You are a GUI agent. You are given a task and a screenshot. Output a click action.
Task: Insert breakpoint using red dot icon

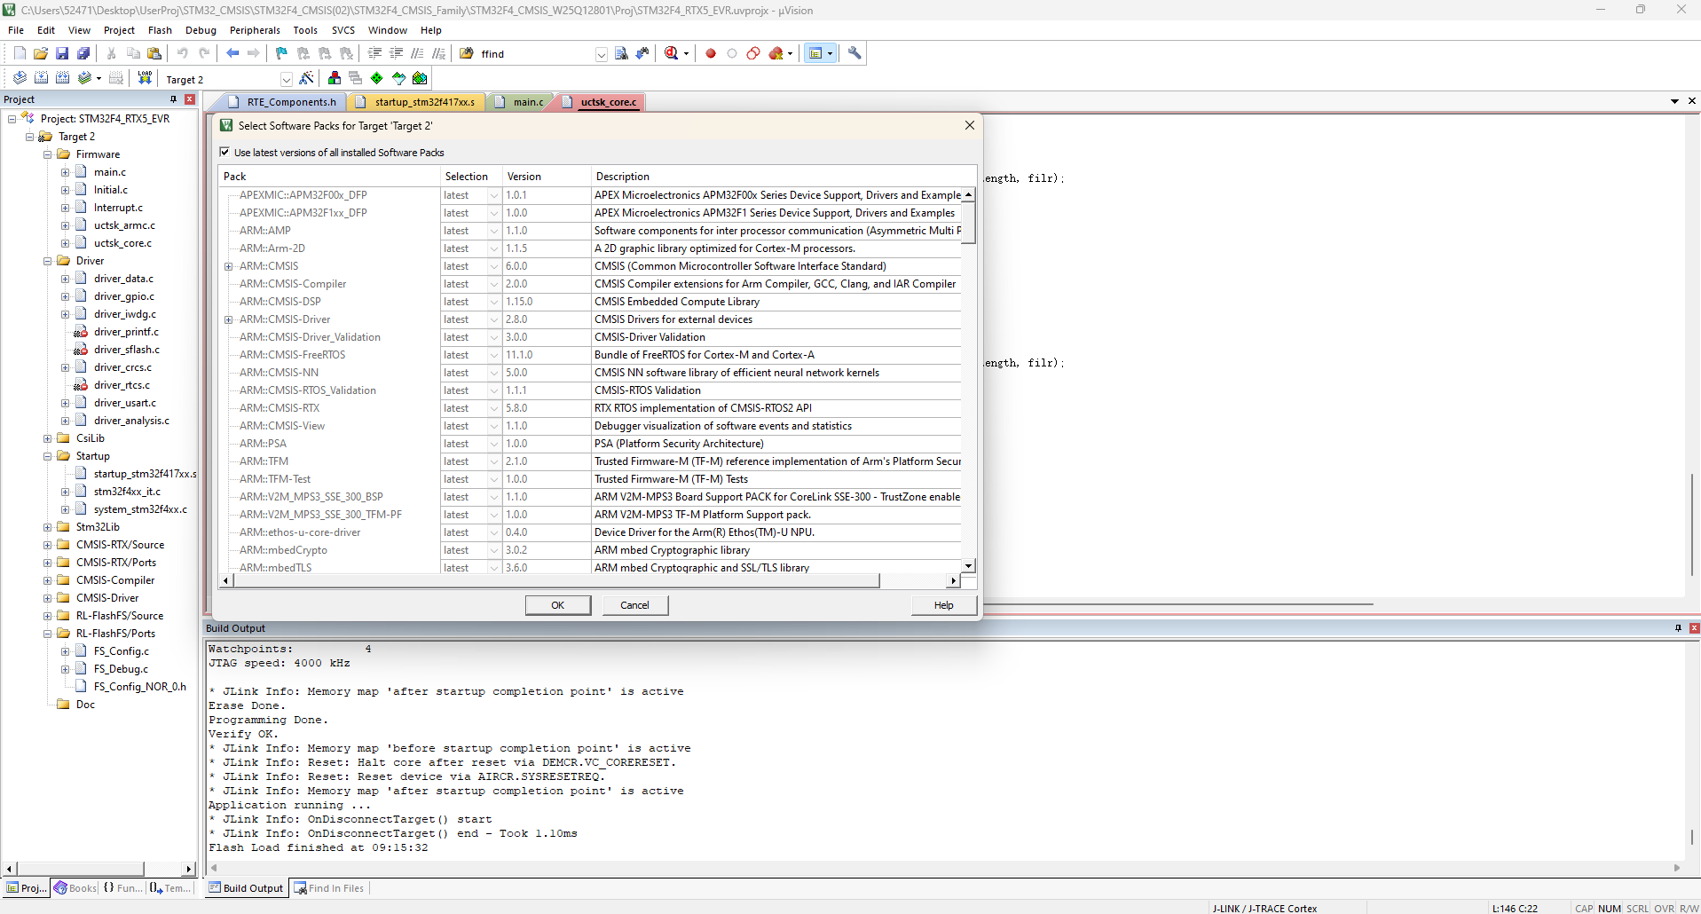[711, 53]
